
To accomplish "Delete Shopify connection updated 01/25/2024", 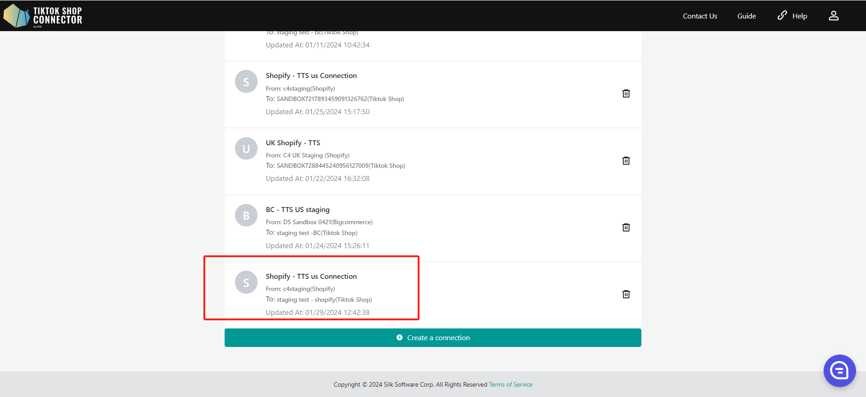I will coord(626,93).
